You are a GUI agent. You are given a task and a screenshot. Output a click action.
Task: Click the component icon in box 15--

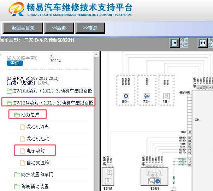coord(166,96)
